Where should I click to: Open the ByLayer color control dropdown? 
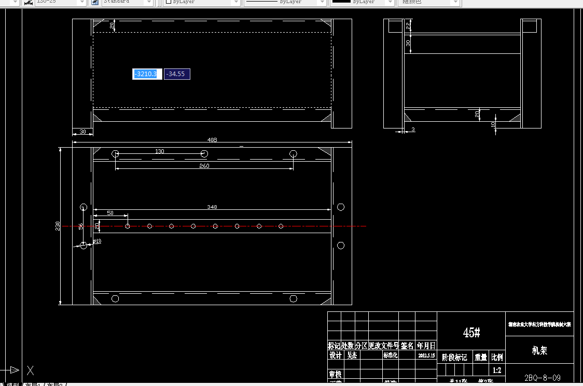[x=235, y=2]
